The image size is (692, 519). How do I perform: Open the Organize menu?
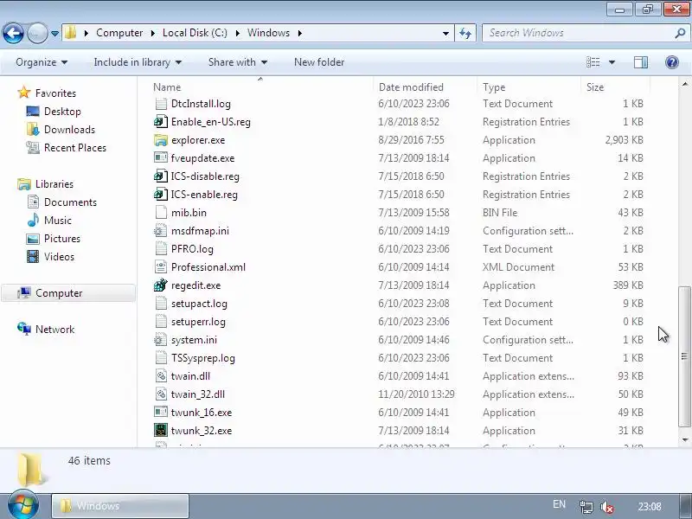[42, 62]
